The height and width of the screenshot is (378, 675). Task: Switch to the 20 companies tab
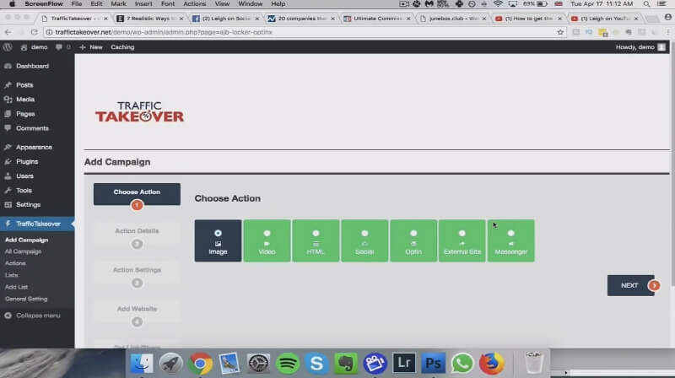tap(301, 19)
